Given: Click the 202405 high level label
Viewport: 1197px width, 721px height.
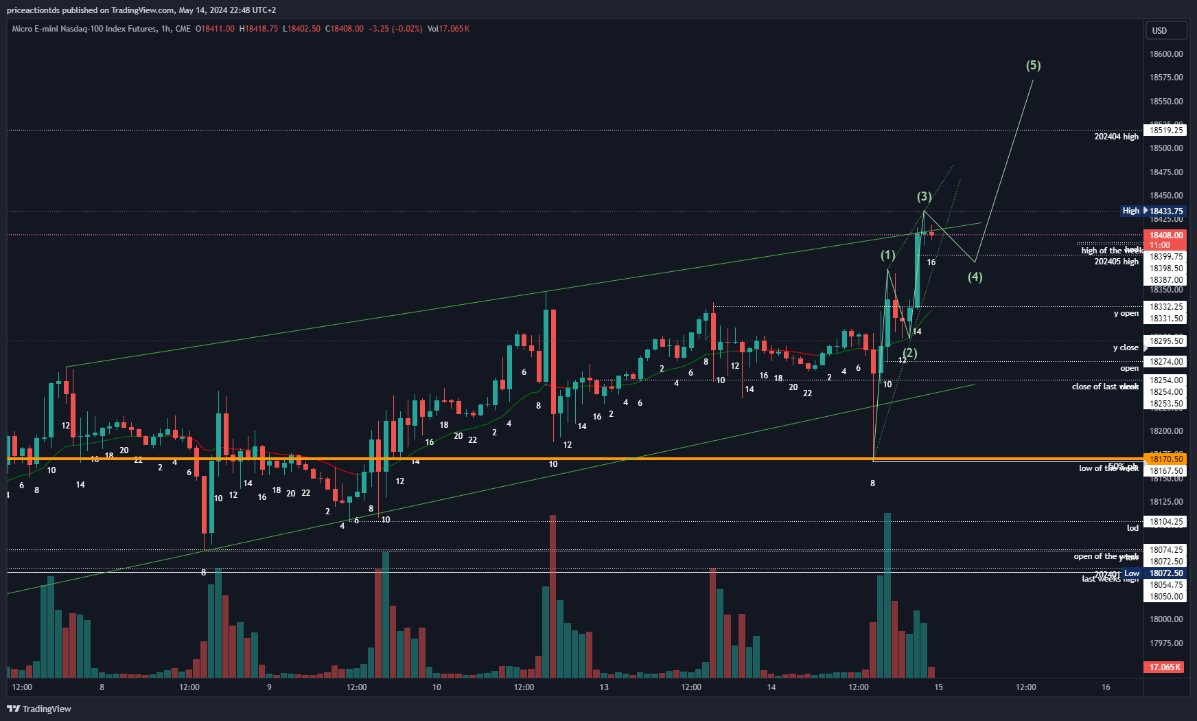Looking at the screenshot, I should pos(1116,262).
